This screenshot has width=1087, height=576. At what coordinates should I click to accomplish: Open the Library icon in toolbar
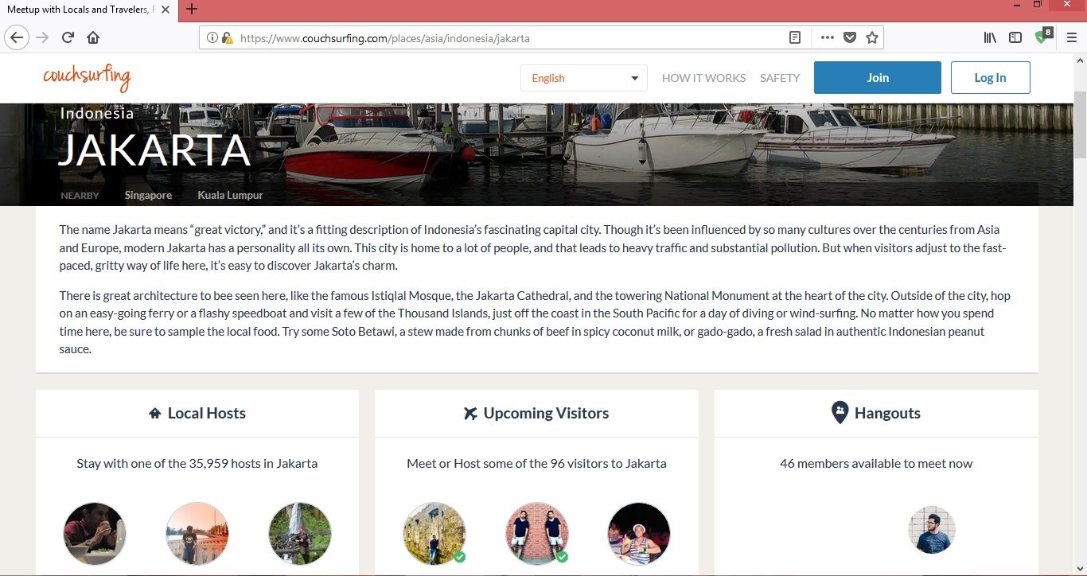pos(990,37)
